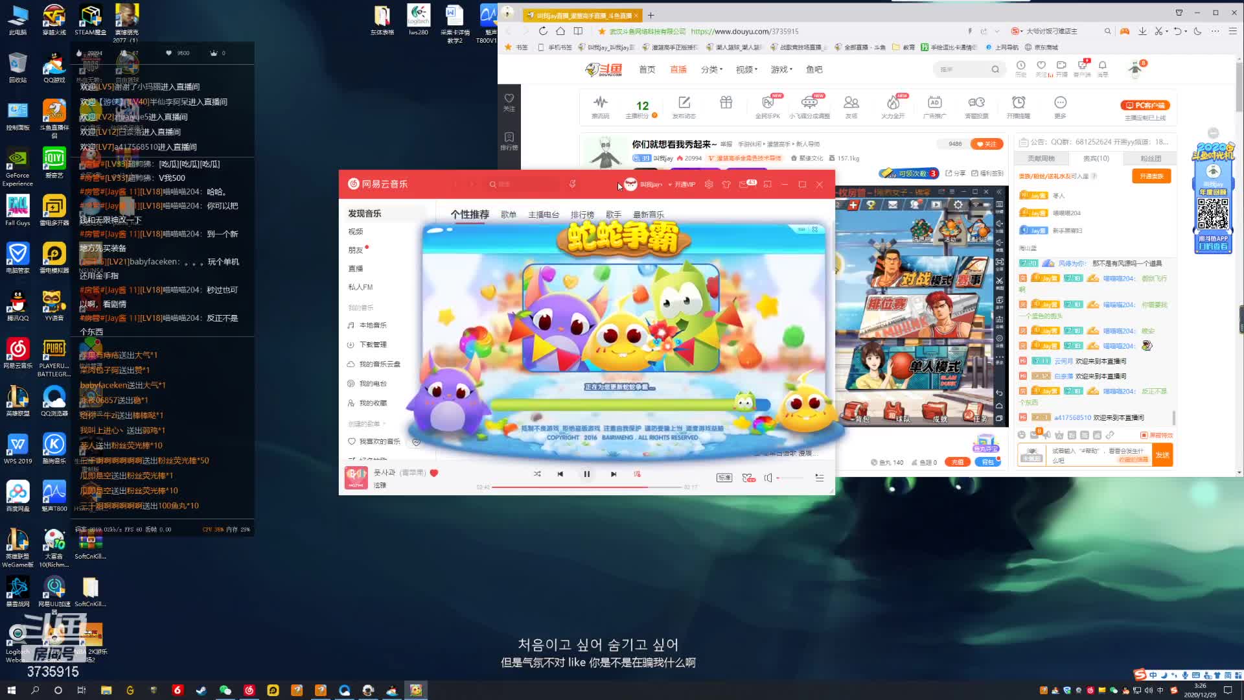1244x700 pixels.
Task: Open sound quality 标准 selector
Action: coord(724,478)
